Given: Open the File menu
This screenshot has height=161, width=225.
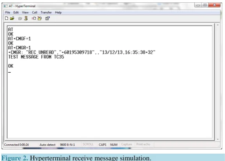Looking at the screenshot, I should [8, 12].
